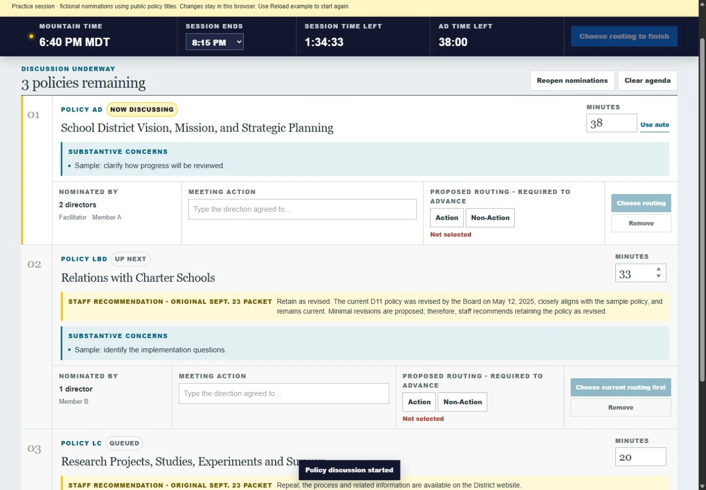Increase minutes for Policy LBD with up arrow
The width and height of the screenshot is (706, 490).
pos(658,269)
